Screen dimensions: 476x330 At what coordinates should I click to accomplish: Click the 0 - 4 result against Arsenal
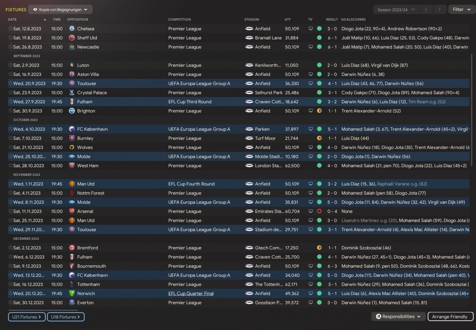pyautogui.click(x=332, y=211)
